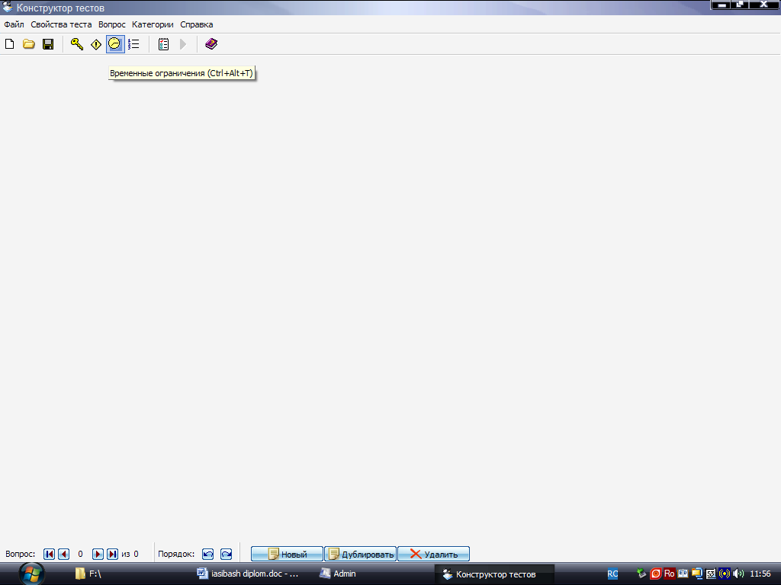Move question order back with left arrow icon
This screenshot has width=781, height=585.
pos(207,554)
